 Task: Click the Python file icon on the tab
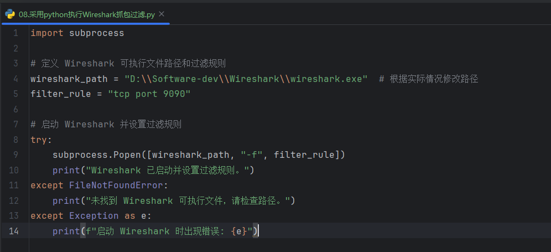coord(10,14)
